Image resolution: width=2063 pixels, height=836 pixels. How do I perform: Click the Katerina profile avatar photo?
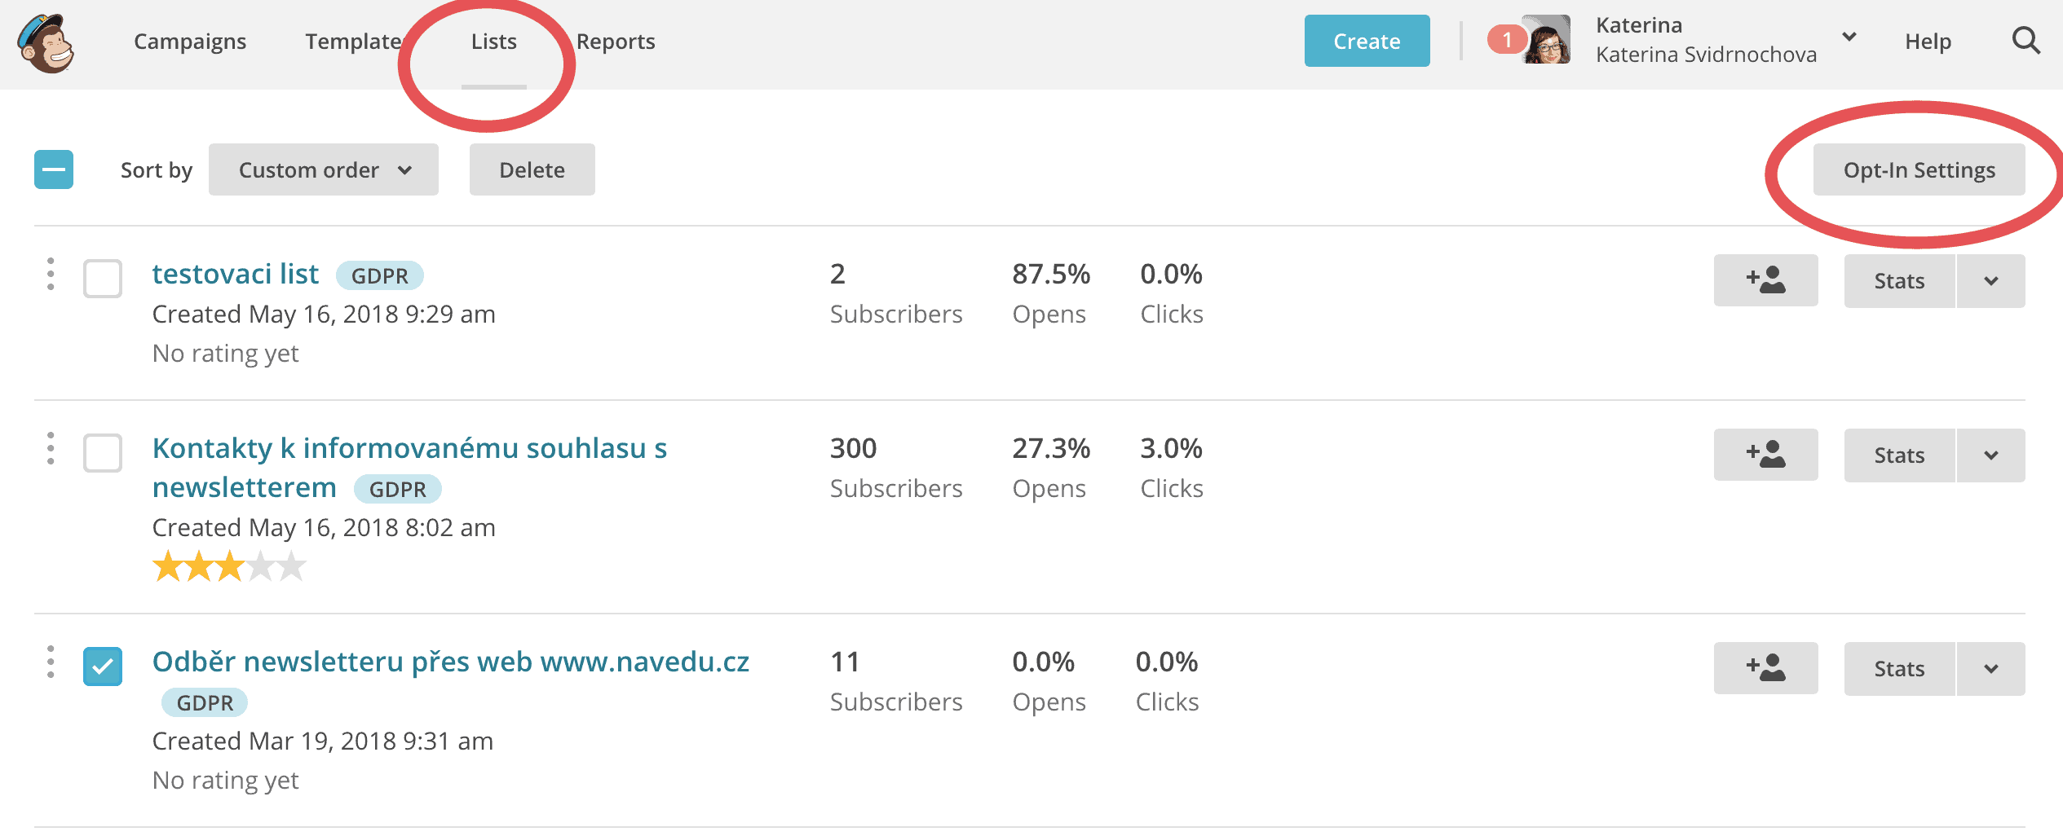tap(1547, 41)
